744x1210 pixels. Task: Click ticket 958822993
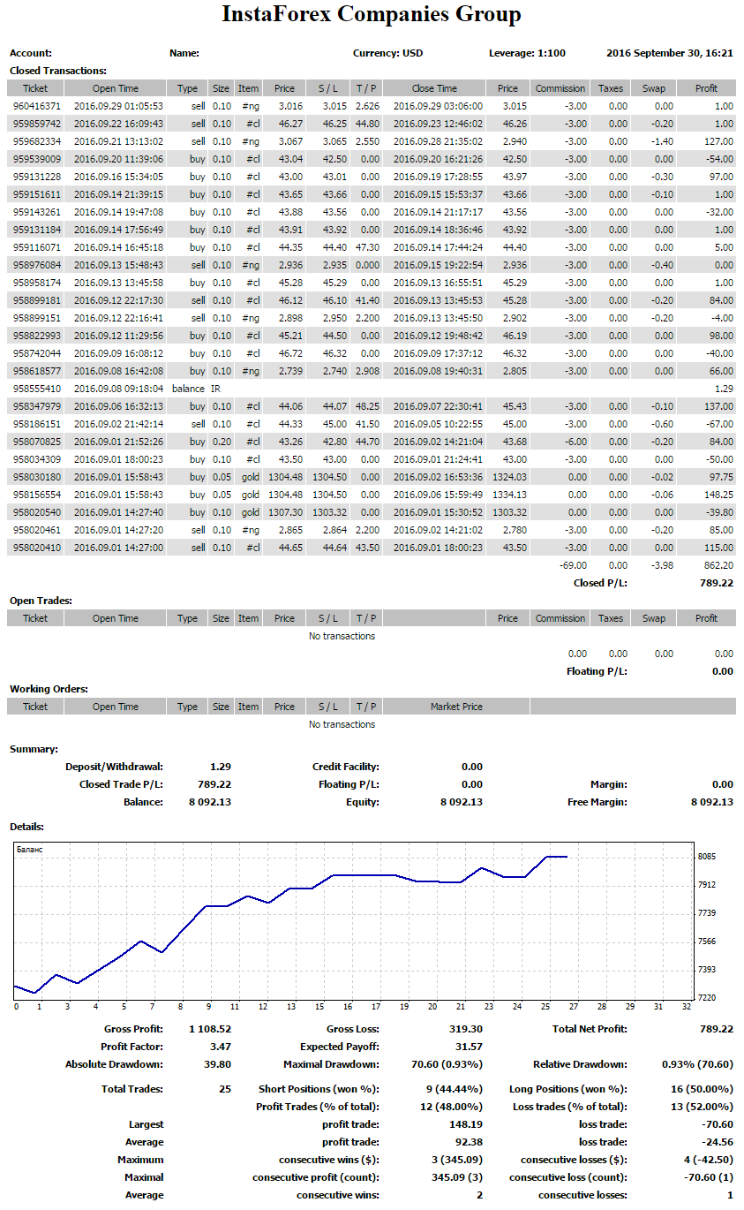click(x=36, y=336)
